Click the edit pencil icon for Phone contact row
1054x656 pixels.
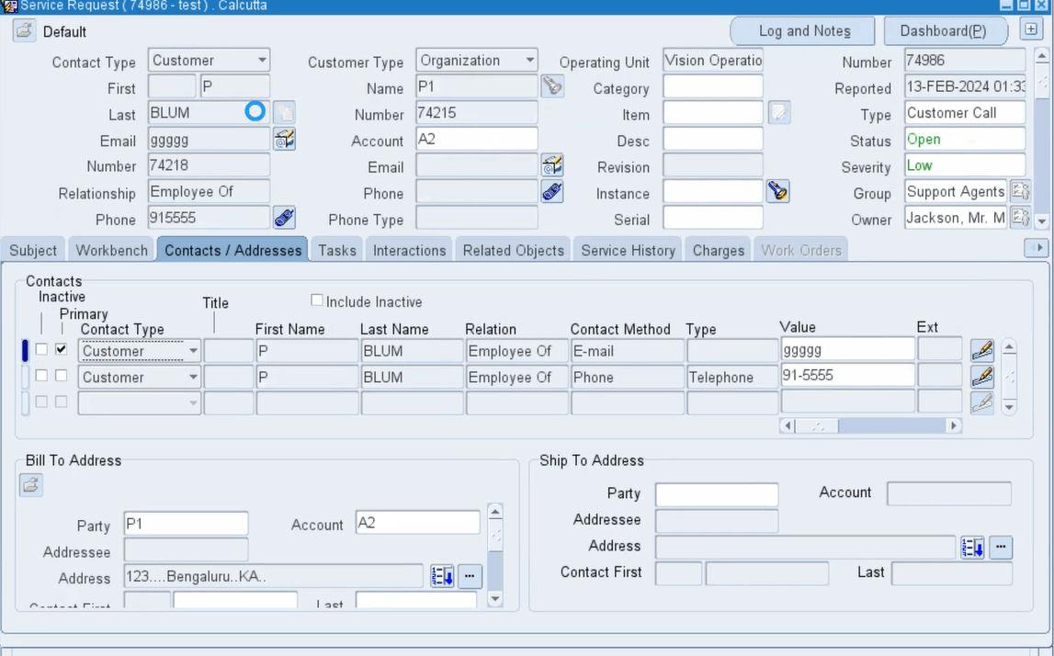[982, 377]
